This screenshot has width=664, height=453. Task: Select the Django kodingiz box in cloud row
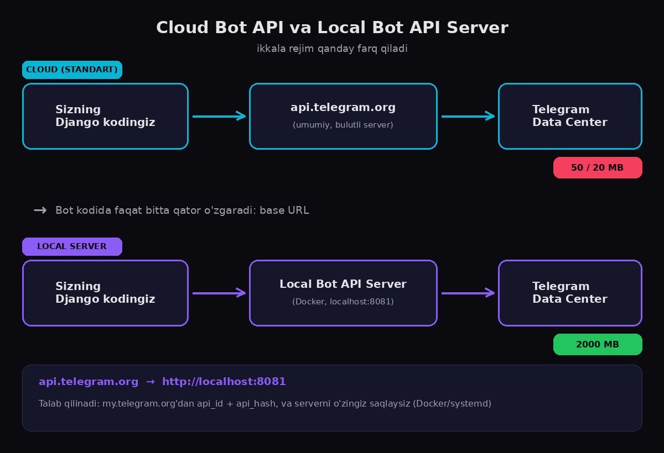pyautogui.click(x=105, y=116)
